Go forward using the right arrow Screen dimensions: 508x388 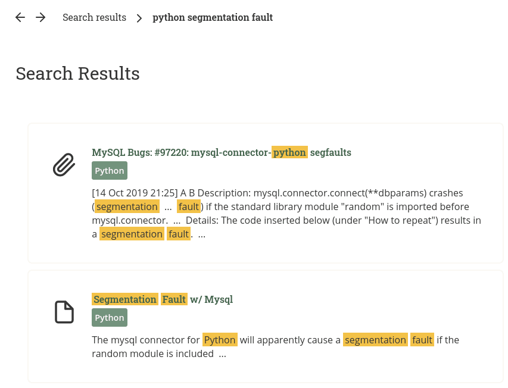[x=40, y=18]
